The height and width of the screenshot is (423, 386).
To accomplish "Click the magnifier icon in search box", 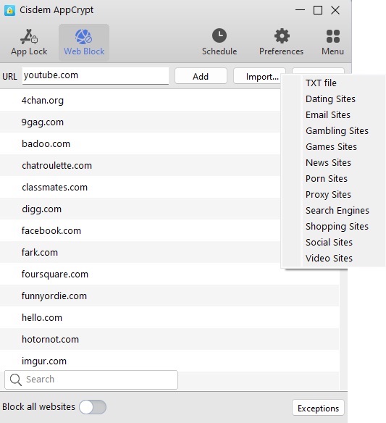I will (x=16, y=380).
